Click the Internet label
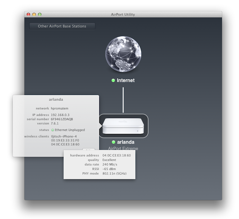This screenshot has width=239, height=219. pos(125,80)
